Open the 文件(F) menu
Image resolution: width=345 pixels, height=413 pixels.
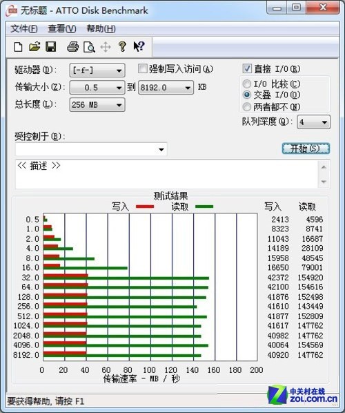(24, 28)
